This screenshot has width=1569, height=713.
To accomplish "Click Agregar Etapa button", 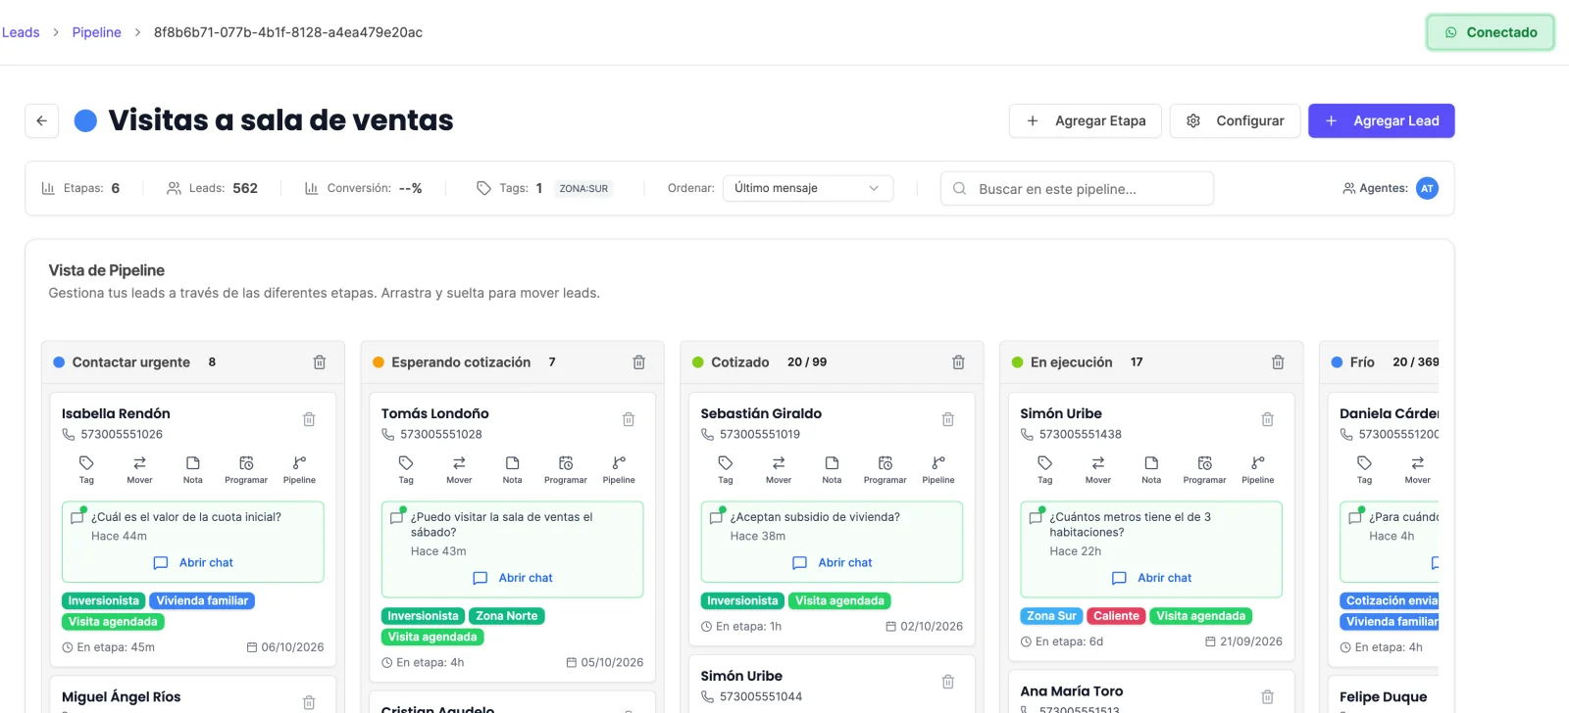I will point(1086,120).
